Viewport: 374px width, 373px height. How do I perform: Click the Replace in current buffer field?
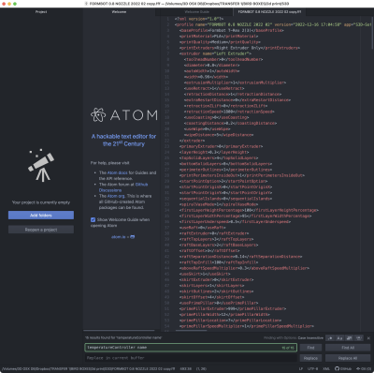191,358
